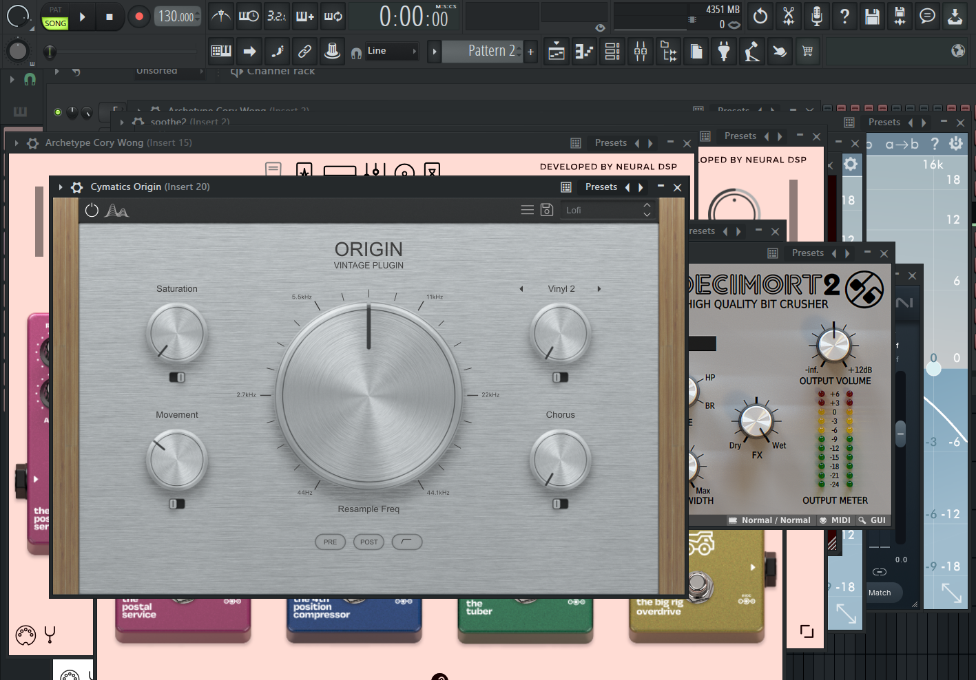Save the project with floppy icon
This screenshot has width=976, height=680.
[872, 16]
